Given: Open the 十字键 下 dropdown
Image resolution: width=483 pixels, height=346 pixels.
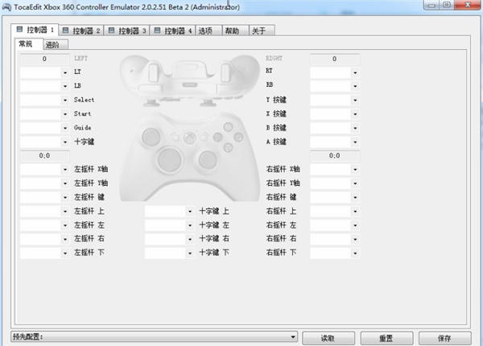Looking at the screenshot, I should 170,253.
